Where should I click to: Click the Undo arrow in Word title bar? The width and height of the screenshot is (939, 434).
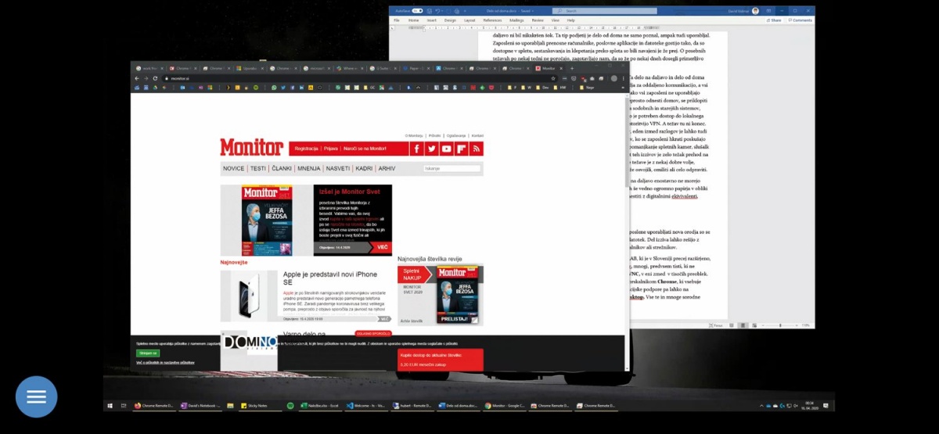pyautogui.click(x=436, y=10)
